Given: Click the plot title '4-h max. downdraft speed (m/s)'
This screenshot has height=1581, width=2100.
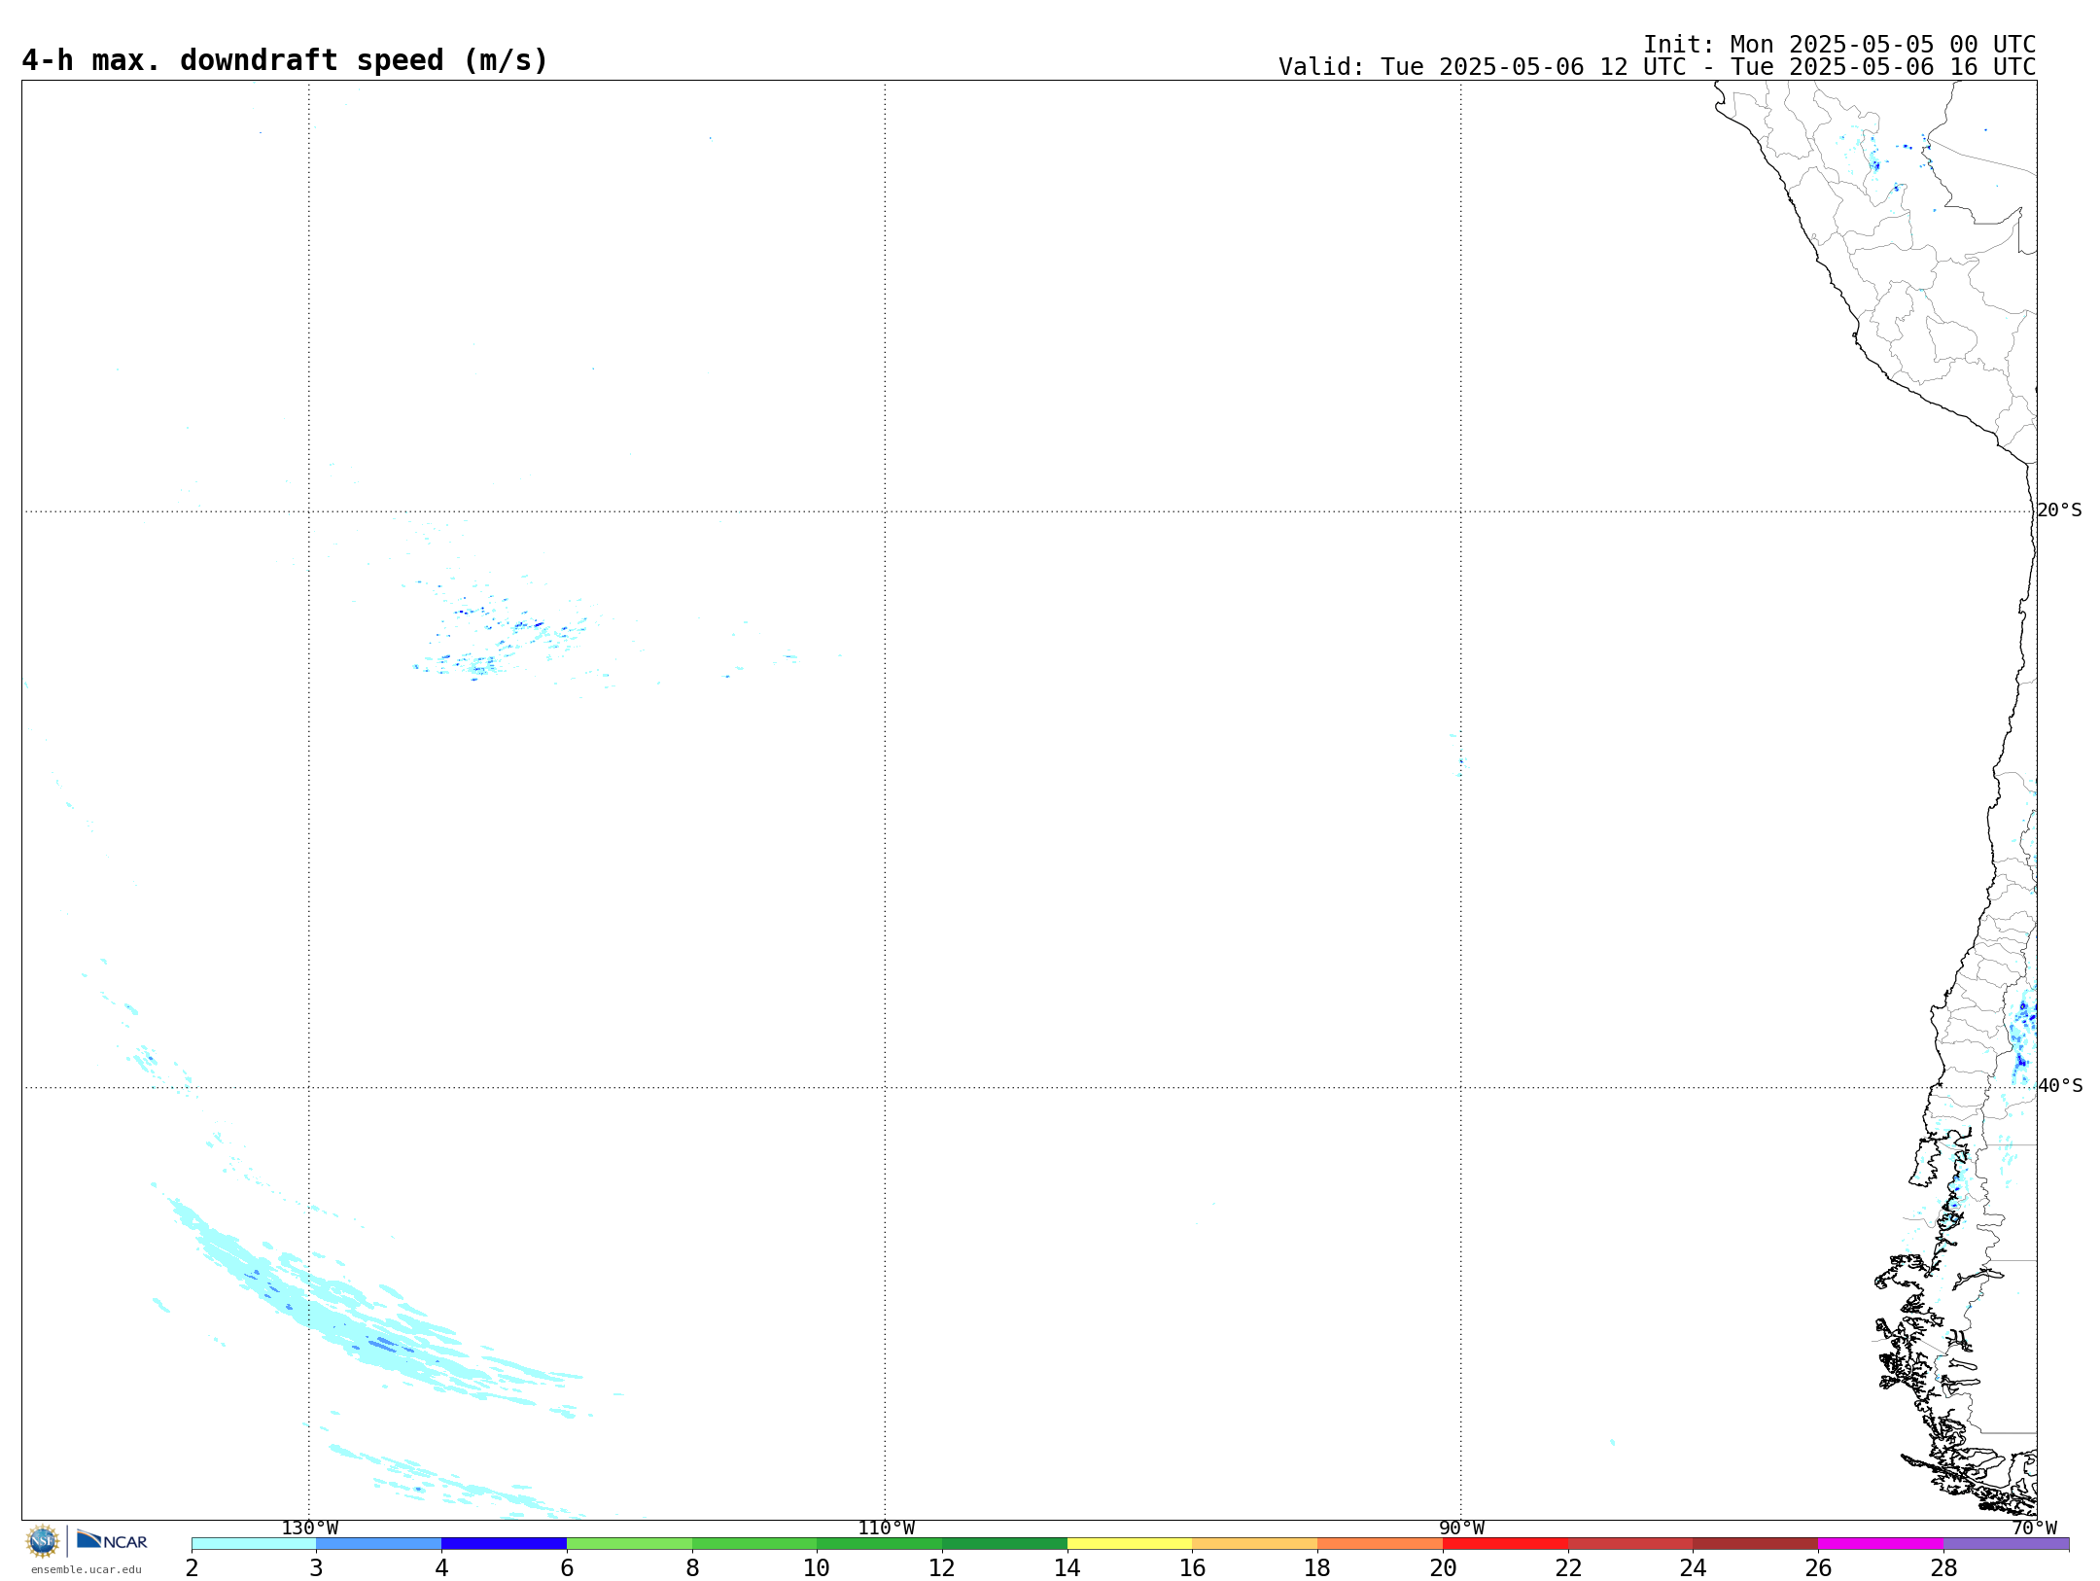Looking at the screenshot, I should [285, 60].
